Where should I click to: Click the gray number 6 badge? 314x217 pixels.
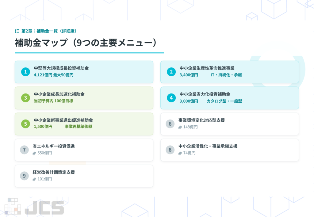170,124
